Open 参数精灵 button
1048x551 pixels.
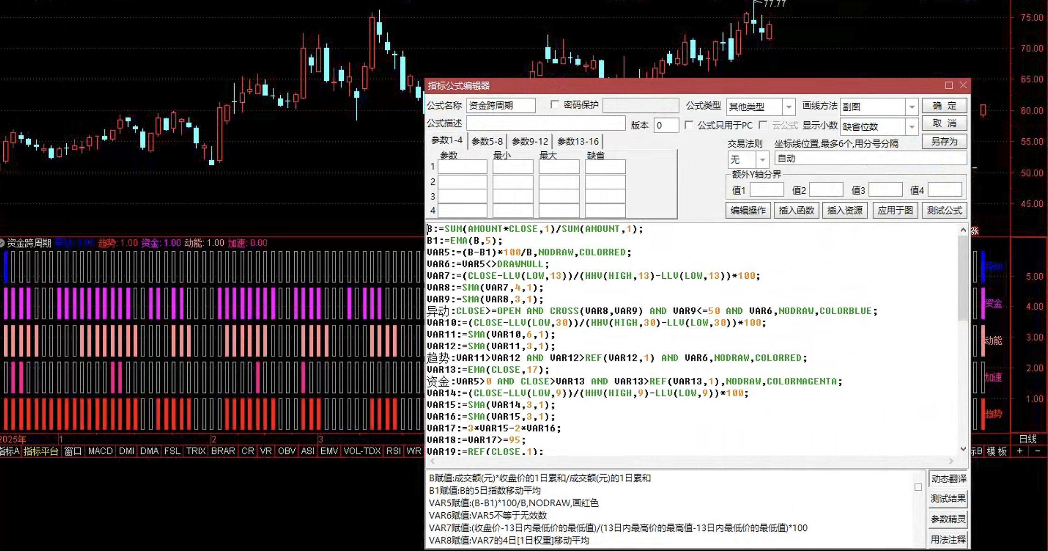pyautogui.click(x=949, y=519)
